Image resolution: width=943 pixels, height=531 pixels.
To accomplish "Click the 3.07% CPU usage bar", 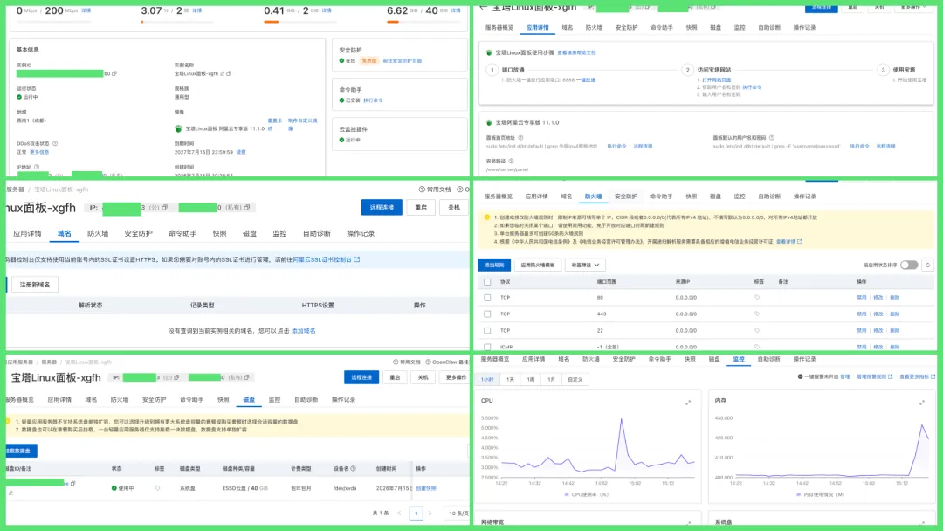I will tap(176, 22).
